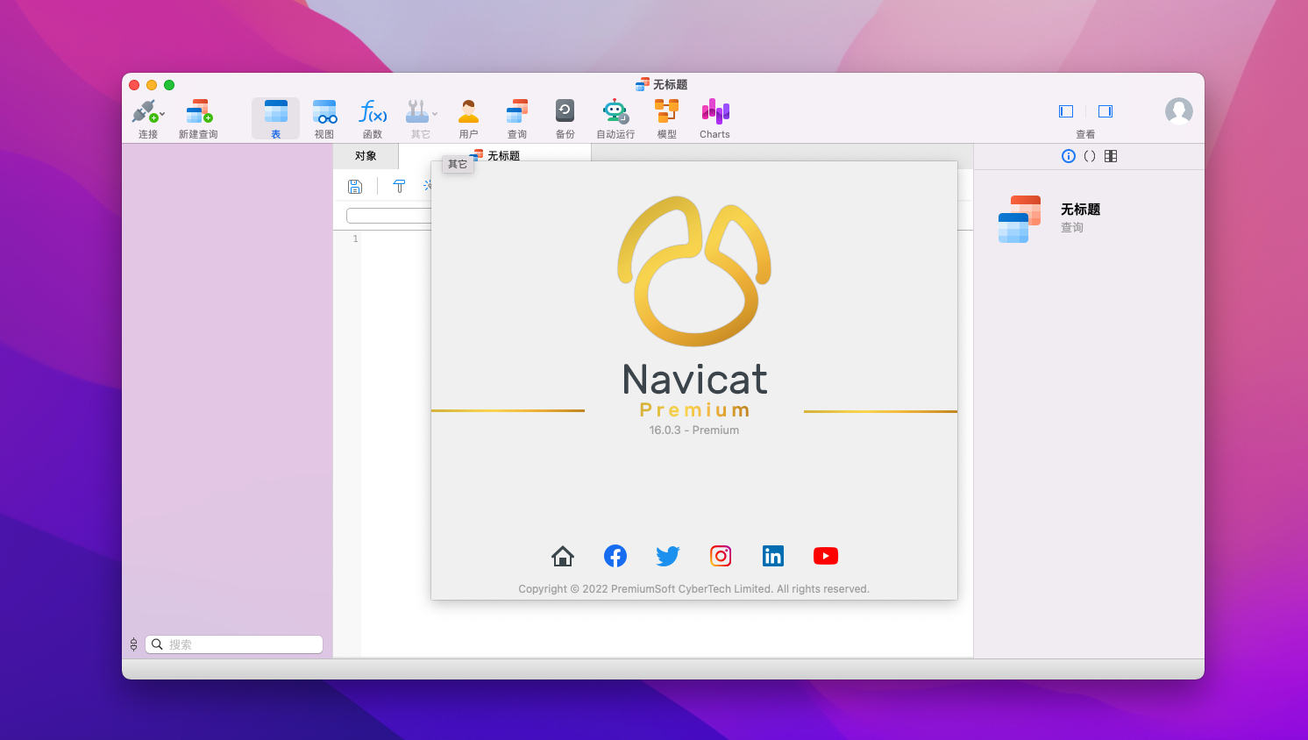Open the Charts toolbar icon

coord(714,113)
